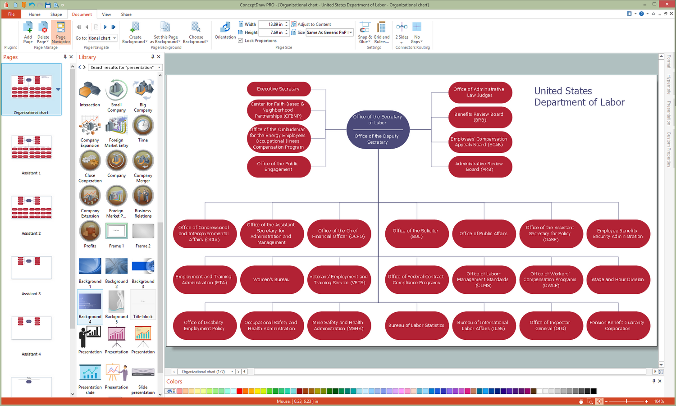Collapse the ribbon with the chevron
The image size is (676, 406).
click(653, 14)
